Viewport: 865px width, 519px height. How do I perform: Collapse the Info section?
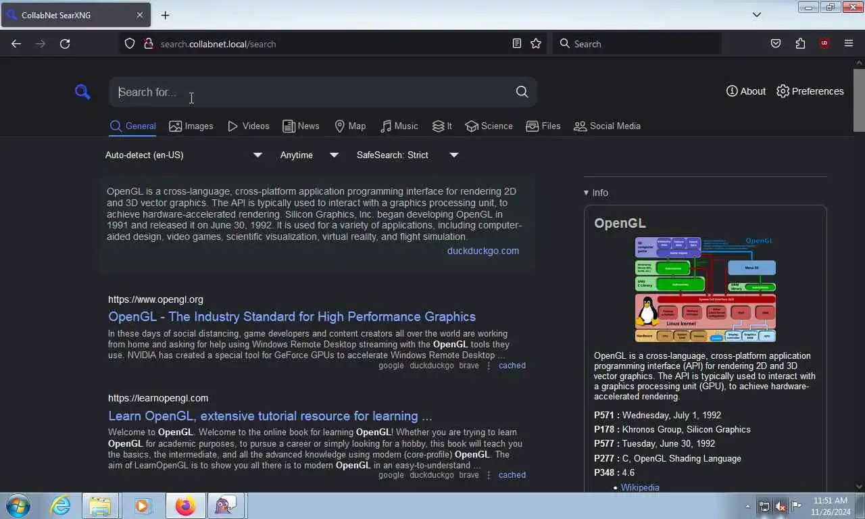point(596,193)
